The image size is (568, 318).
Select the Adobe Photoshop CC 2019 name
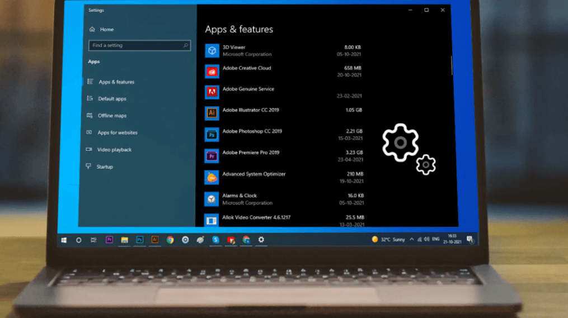tap(252, 131)
